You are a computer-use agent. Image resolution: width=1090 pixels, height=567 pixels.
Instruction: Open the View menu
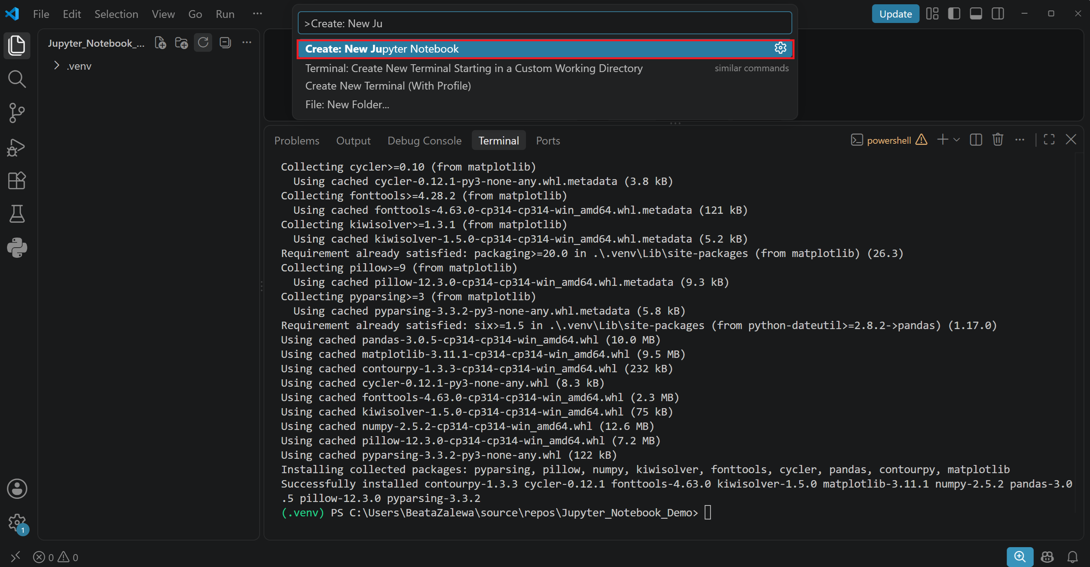[x=163, y=14]
